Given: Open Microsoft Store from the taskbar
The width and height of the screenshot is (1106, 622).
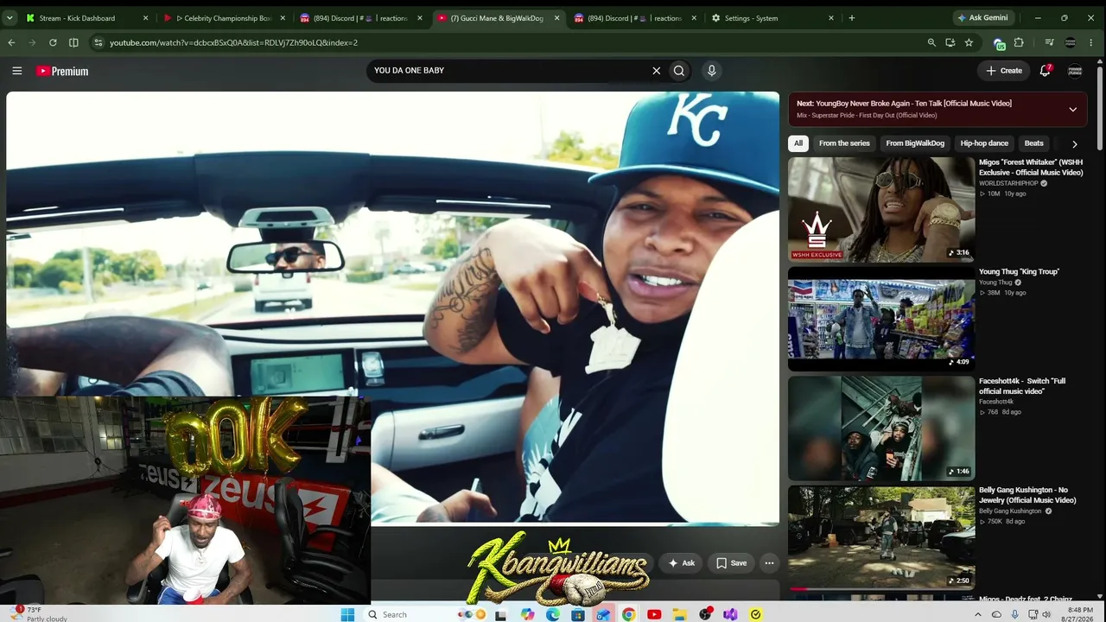Looking at the screenshot, I should point(577,614).
